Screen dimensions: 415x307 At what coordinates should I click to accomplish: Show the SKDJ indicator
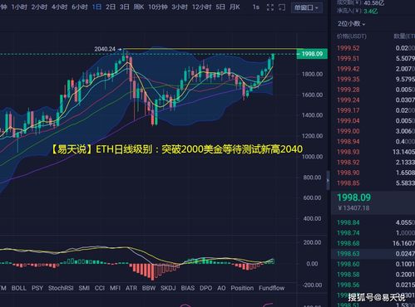tap(168, 288)
